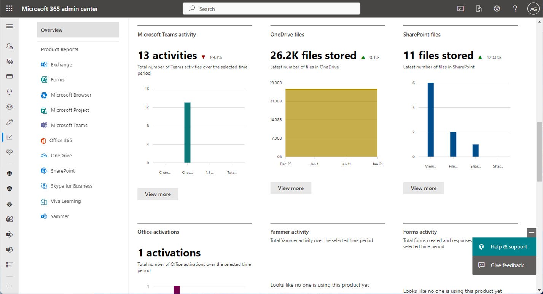Screen dimensions: 543x294
Task: Launch Cloud Shell from the header
Action: (460, 9)
